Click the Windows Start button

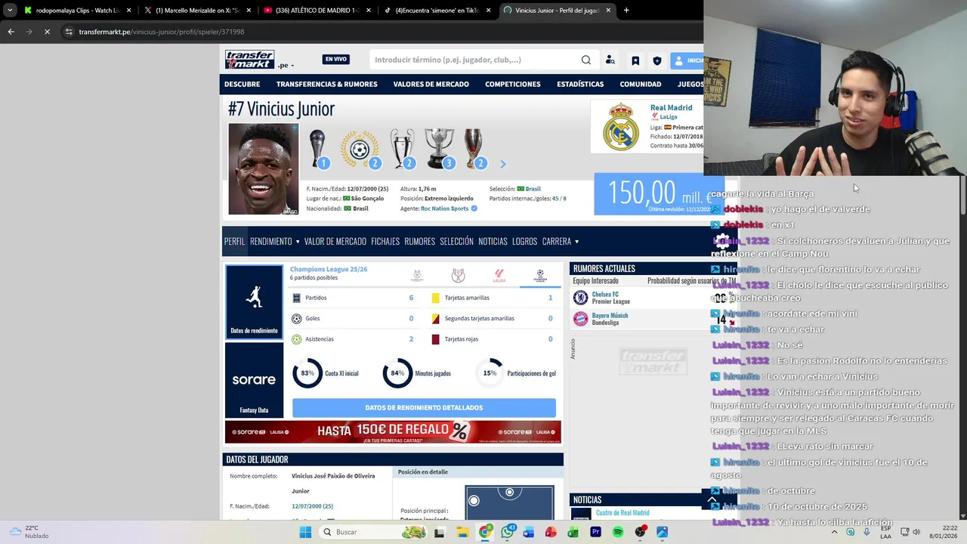point(305,532)
